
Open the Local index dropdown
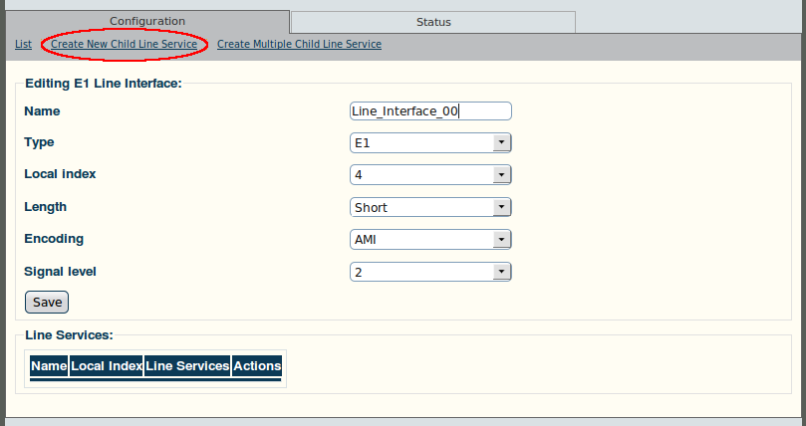pos(430,175)
